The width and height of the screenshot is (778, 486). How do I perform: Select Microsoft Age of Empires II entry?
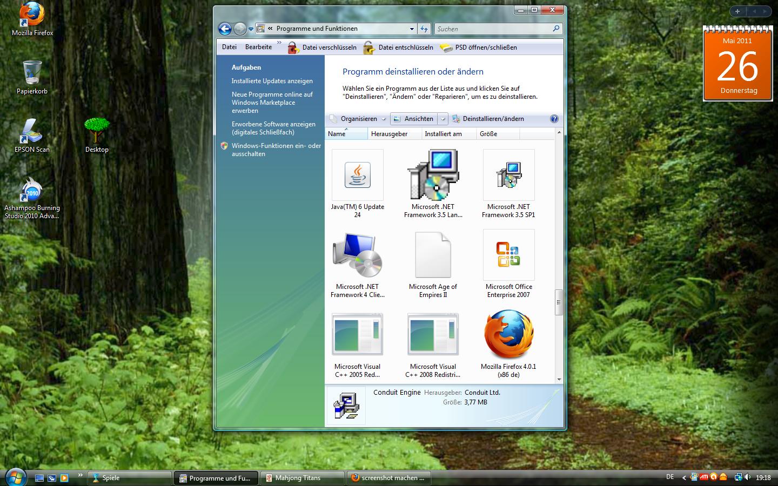[x=433, y=255]
